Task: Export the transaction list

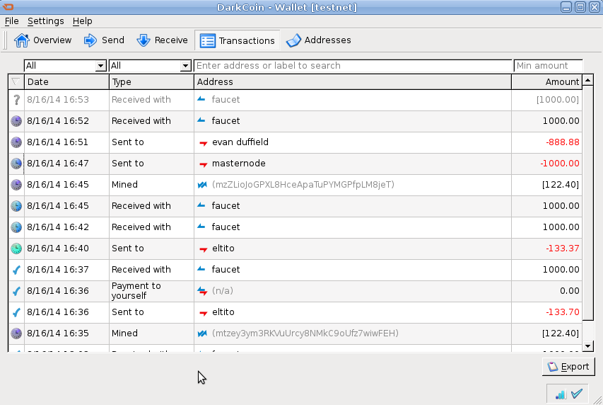Action: (x=568, y=367)
